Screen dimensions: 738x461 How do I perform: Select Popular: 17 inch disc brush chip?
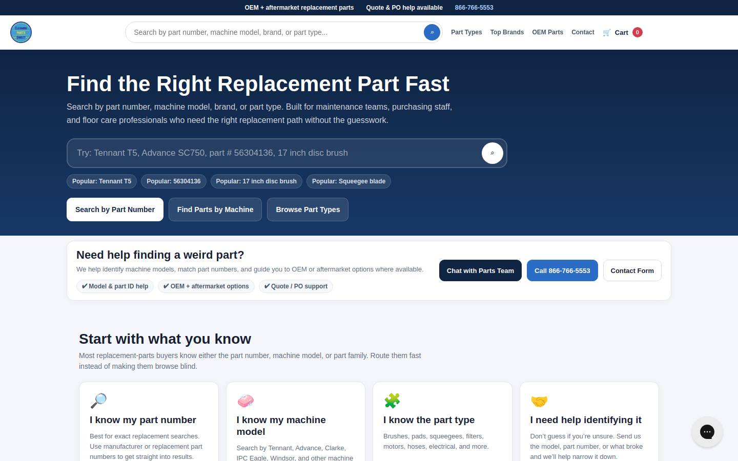[x=256, y=181]
